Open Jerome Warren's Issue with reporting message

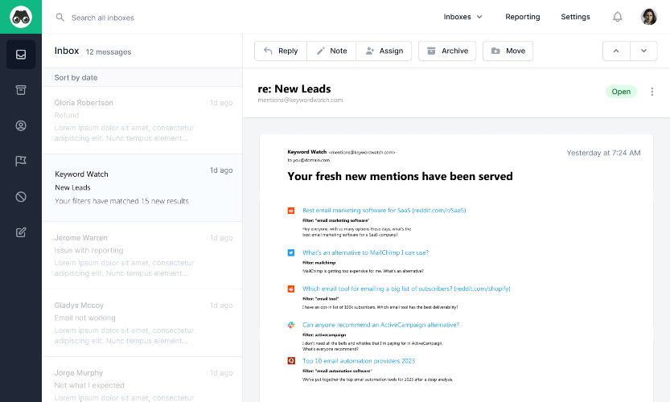tap(142, 256)
